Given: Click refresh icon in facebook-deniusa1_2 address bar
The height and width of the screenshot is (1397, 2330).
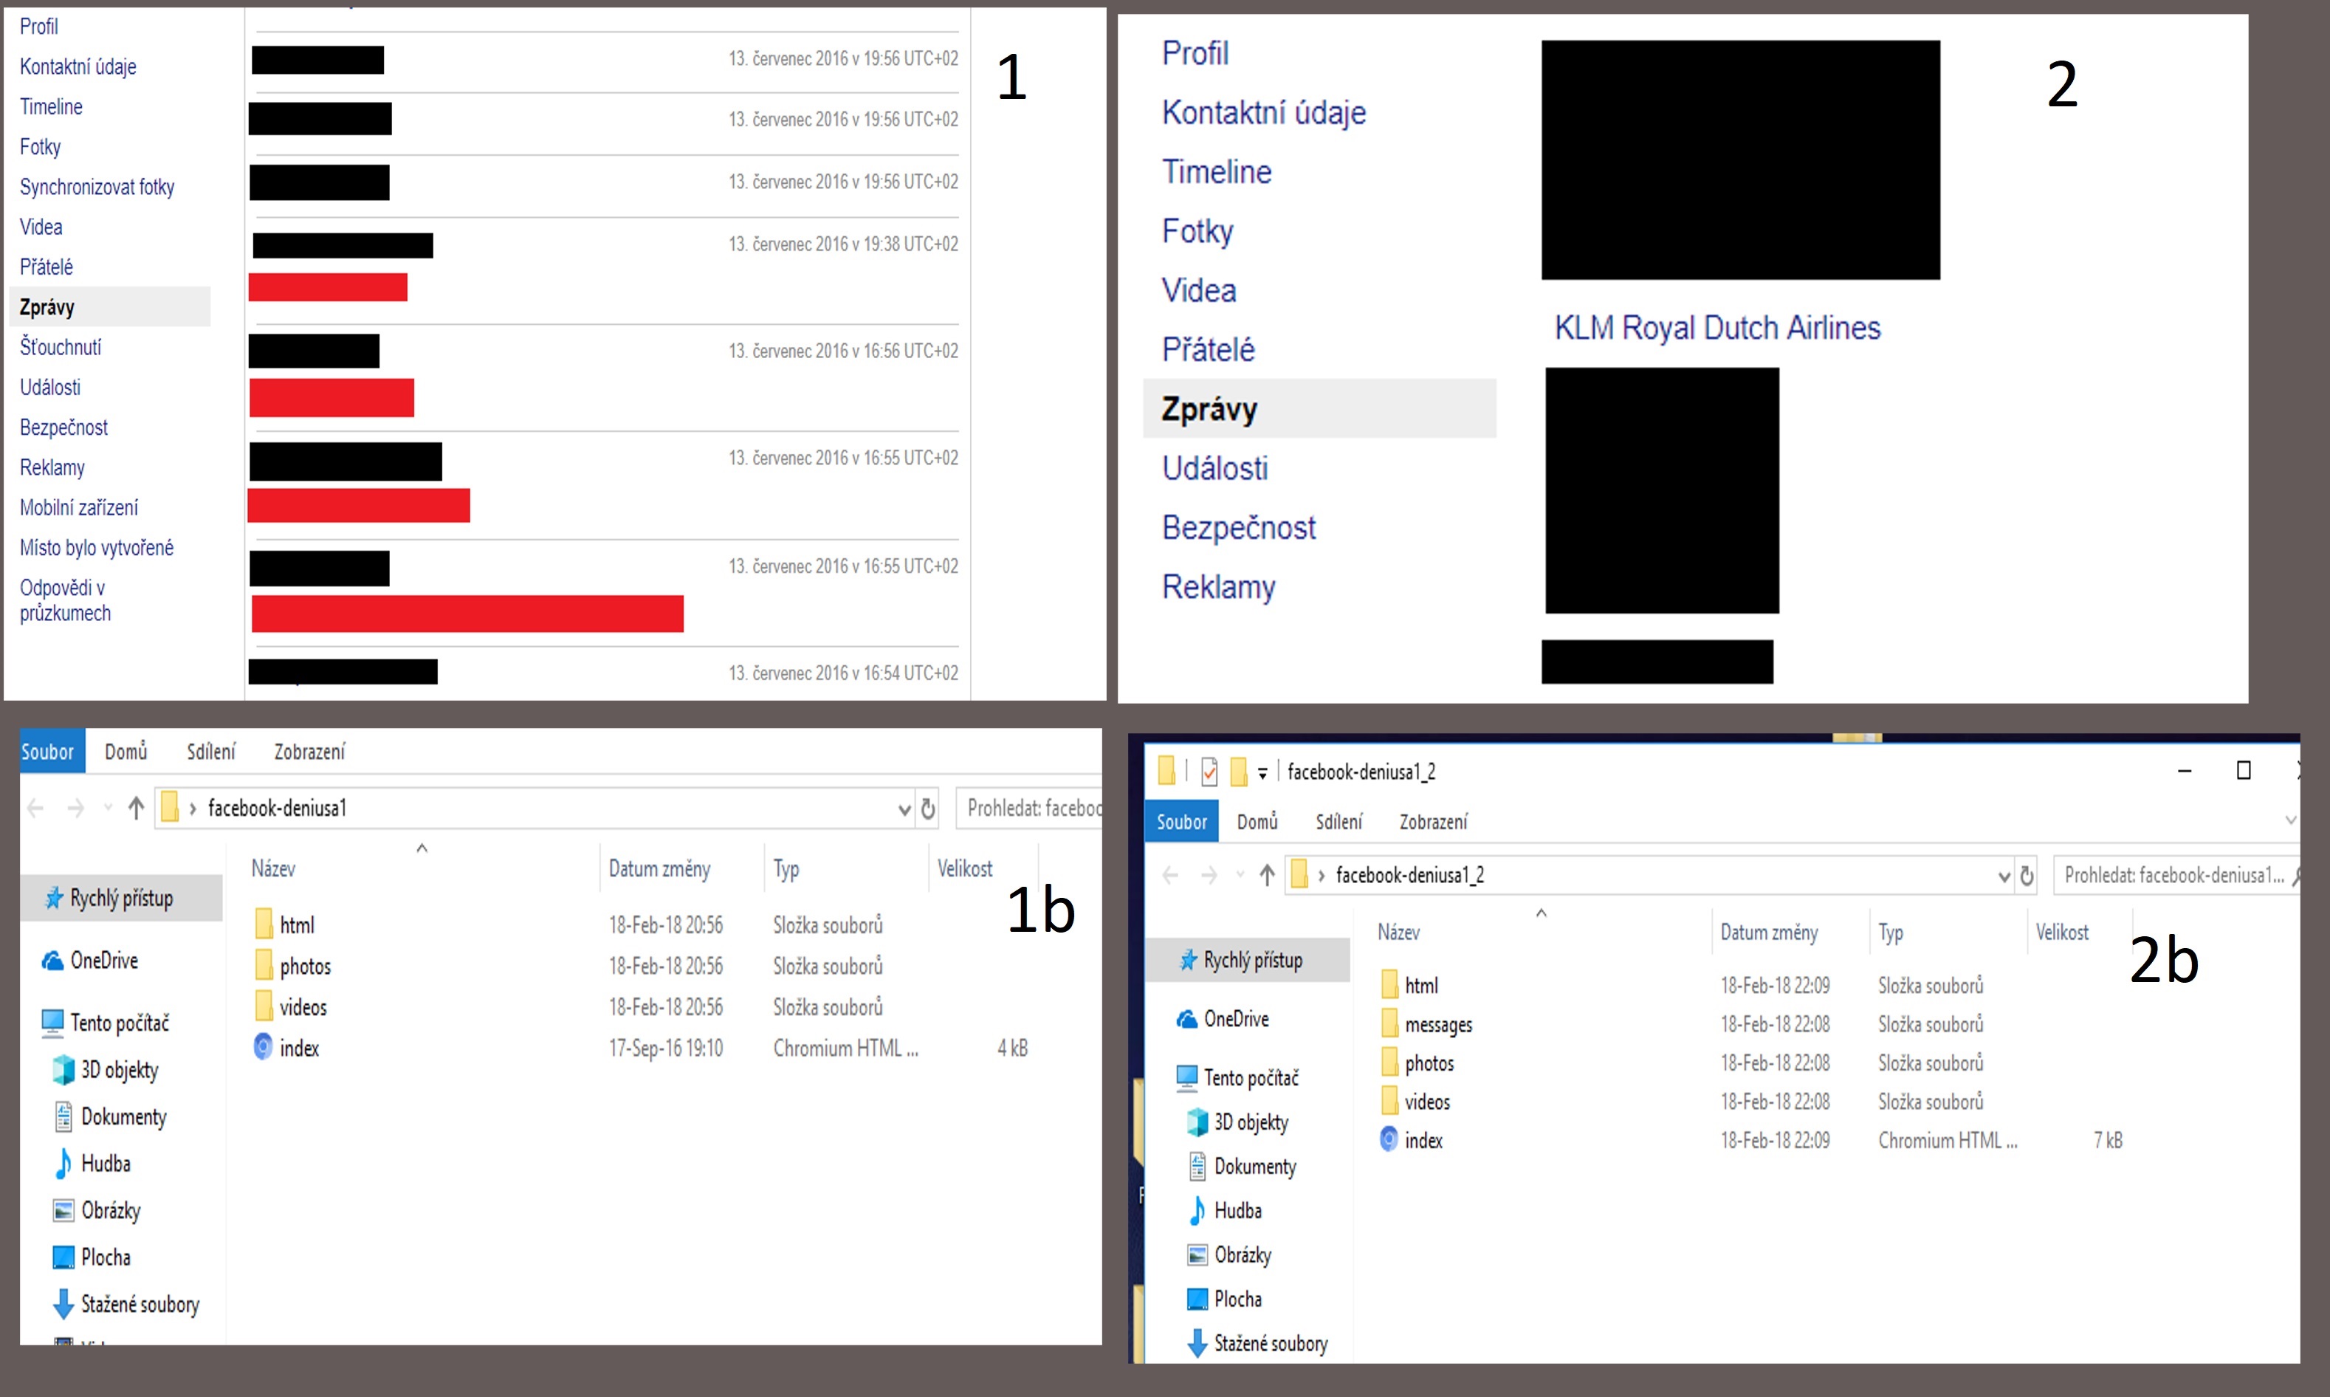Looking at the screenshot, I should click(2027, 876).
